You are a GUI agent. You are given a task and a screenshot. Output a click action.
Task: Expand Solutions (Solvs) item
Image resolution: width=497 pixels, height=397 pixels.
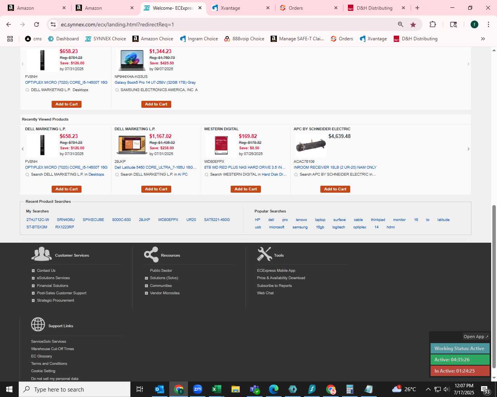pos(146,278)
